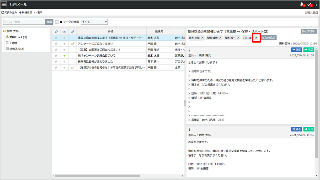Open 個人設定 personal settings

tap(311, 12)
